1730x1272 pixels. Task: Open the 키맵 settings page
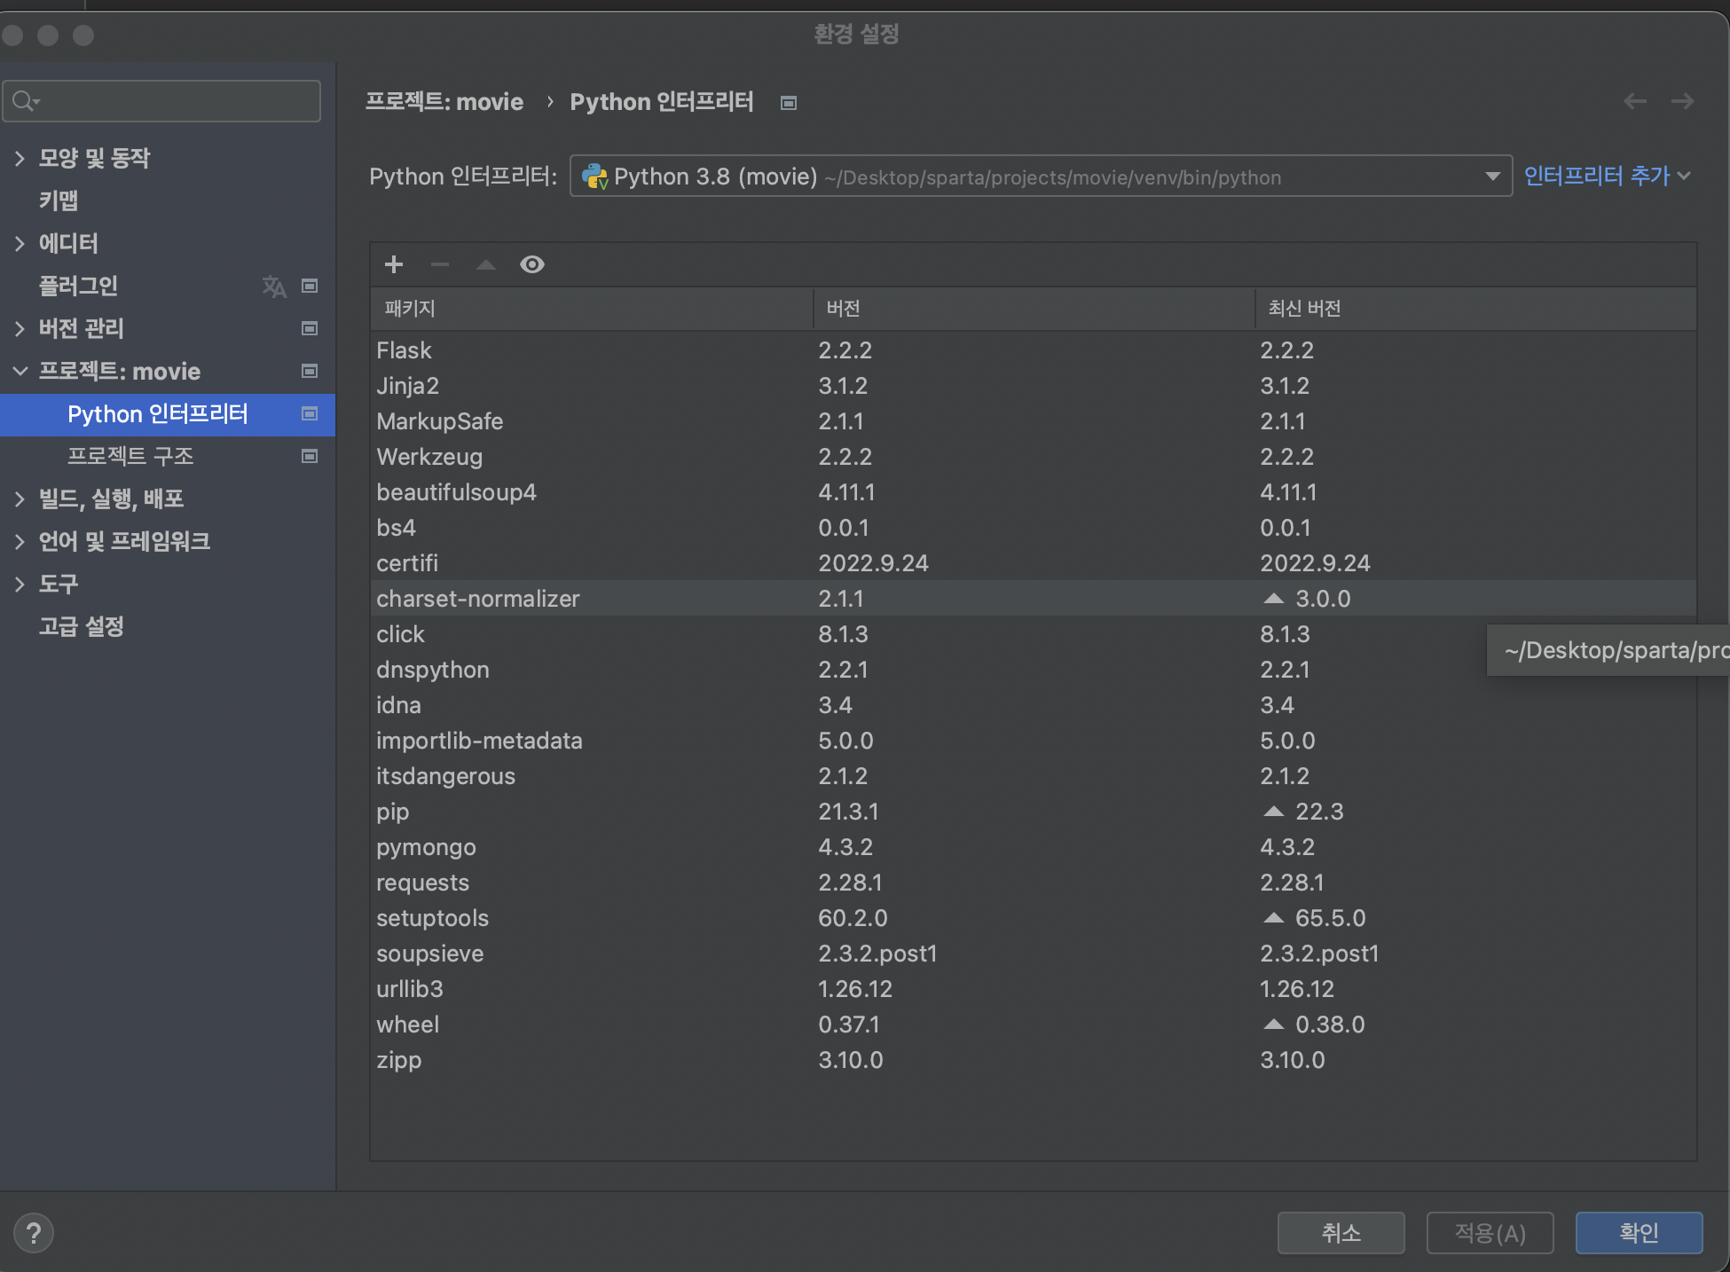59,200
